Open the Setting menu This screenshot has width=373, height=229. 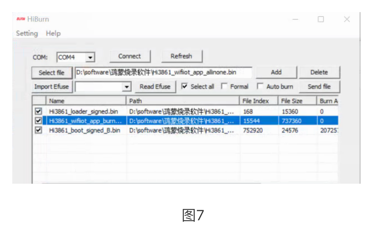(27, 33)
